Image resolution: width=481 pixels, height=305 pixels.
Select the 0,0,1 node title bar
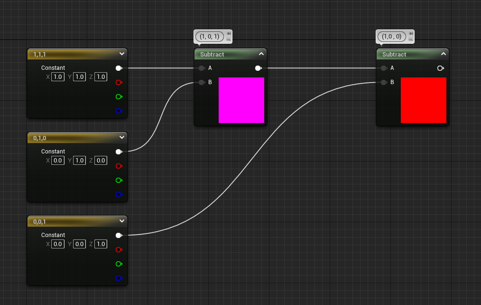(71, 221)
